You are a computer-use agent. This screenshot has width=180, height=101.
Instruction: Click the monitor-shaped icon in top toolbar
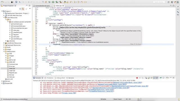pyautogui.click(x=16, y=2)
